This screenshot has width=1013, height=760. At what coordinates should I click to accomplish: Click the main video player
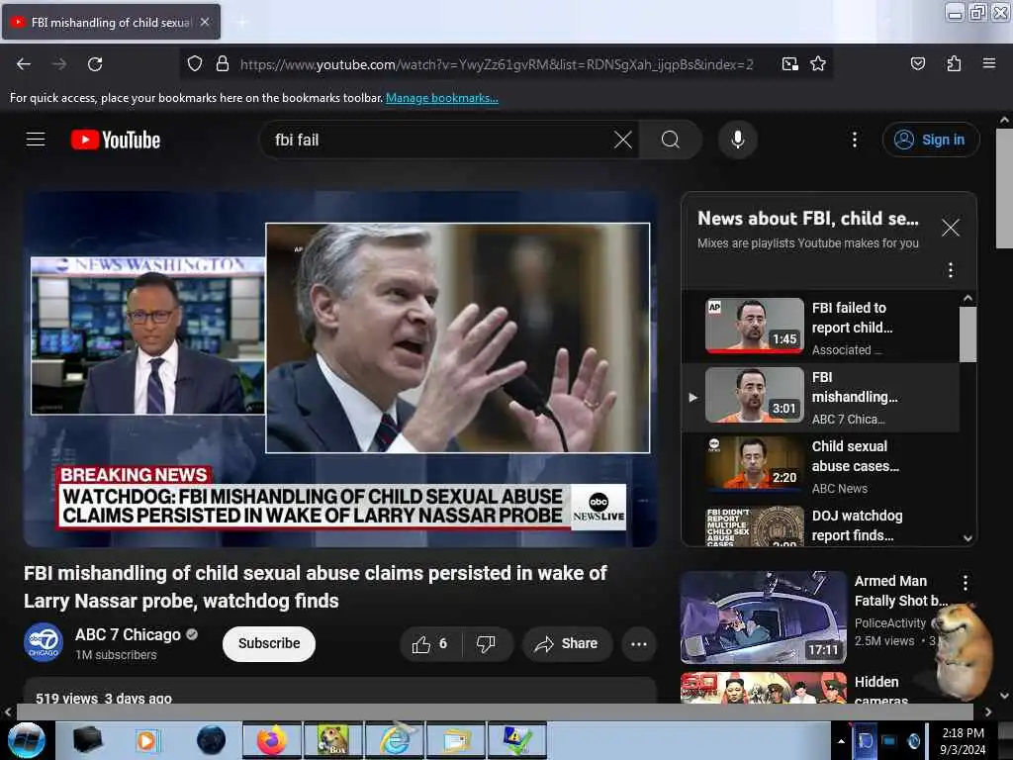pyautogui.click(x=340, y=369)
